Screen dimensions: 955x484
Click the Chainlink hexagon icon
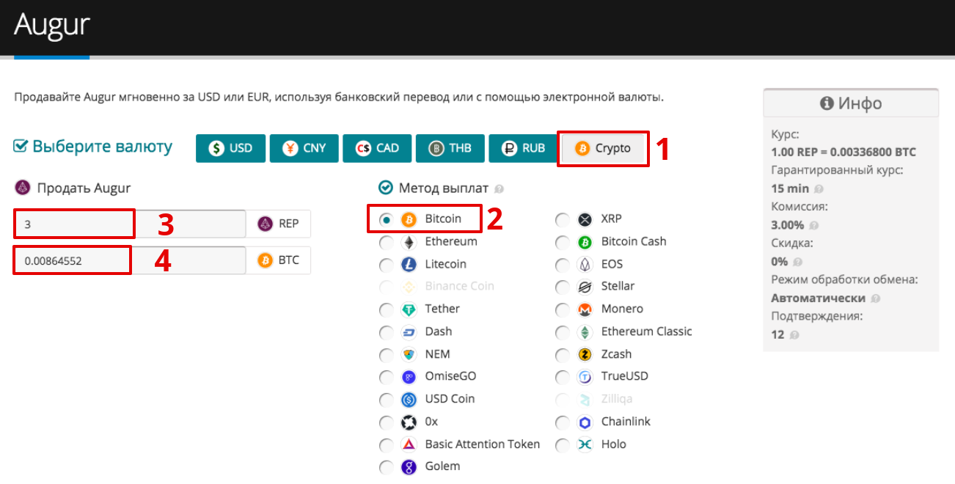pyautogui.click(x=585, y=422)
